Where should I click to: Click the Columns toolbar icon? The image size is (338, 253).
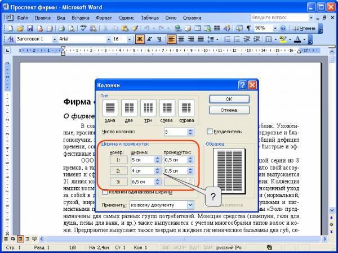(x=217, y=29)
